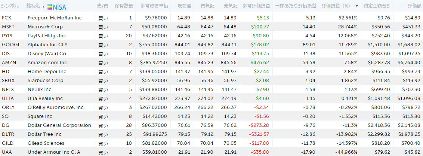Click the 売気配 column header
This screenshot has height=156, width=423.
pyautogui.click(x=231, y=6)
